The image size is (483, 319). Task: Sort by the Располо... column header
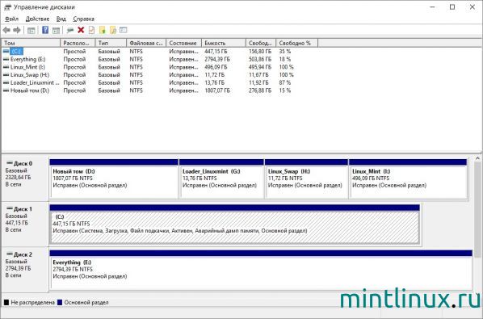coord(78,43)
